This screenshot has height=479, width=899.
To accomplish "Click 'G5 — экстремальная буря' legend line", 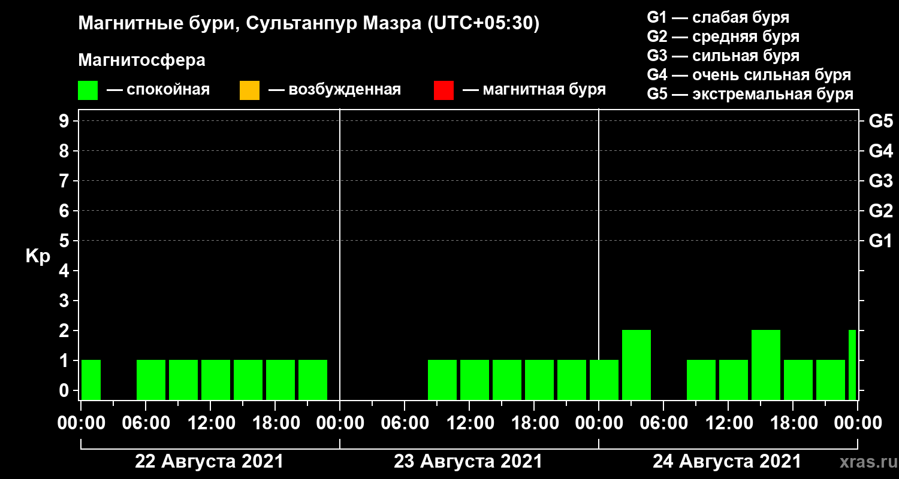I will [750, 95].
